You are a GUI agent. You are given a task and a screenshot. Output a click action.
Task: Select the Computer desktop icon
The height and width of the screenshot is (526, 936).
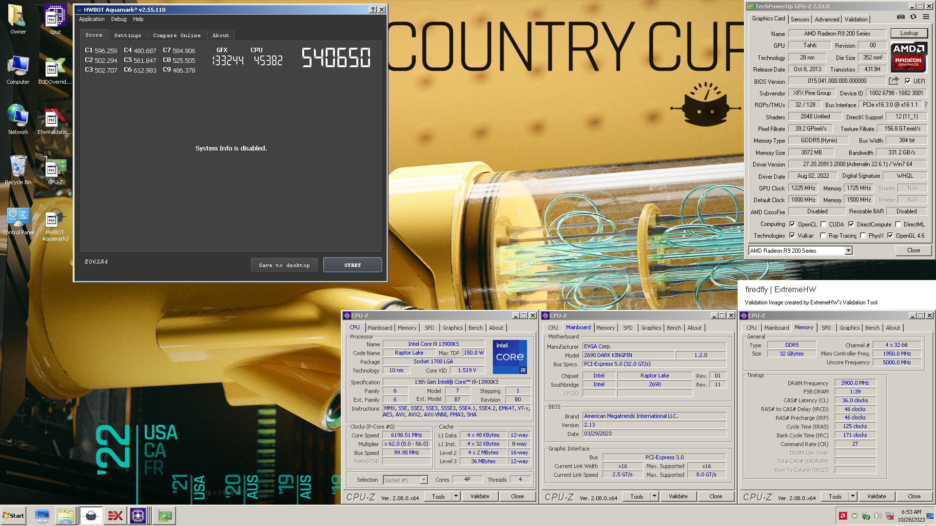(x=18, y=70)
